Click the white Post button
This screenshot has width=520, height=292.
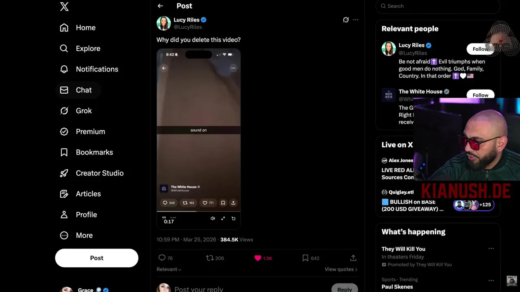click(x=97, y=258)
